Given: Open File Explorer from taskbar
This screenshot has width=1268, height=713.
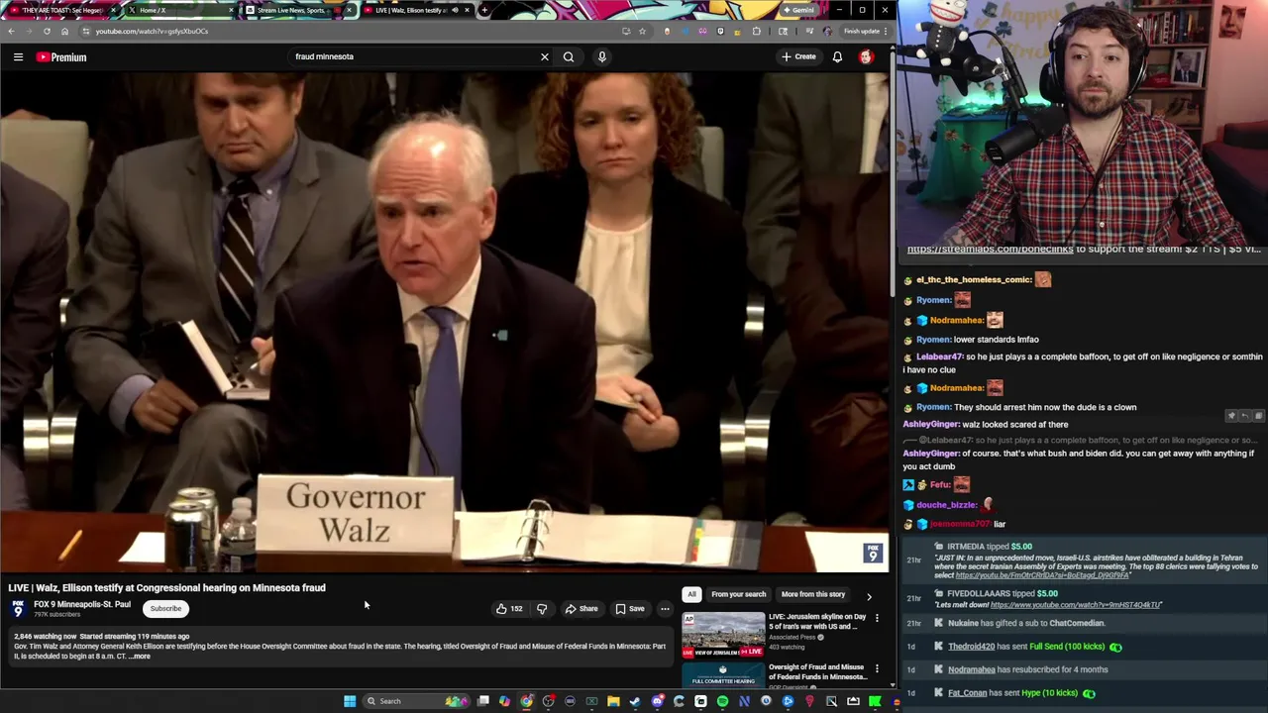Looking at the screenshot, I should [x=613, y=701].
